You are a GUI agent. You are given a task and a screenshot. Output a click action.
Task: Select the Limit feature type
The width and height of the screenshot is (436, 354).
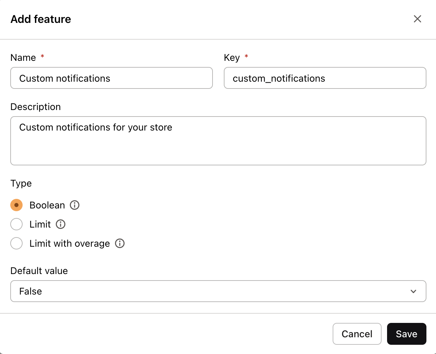[16, 224]
